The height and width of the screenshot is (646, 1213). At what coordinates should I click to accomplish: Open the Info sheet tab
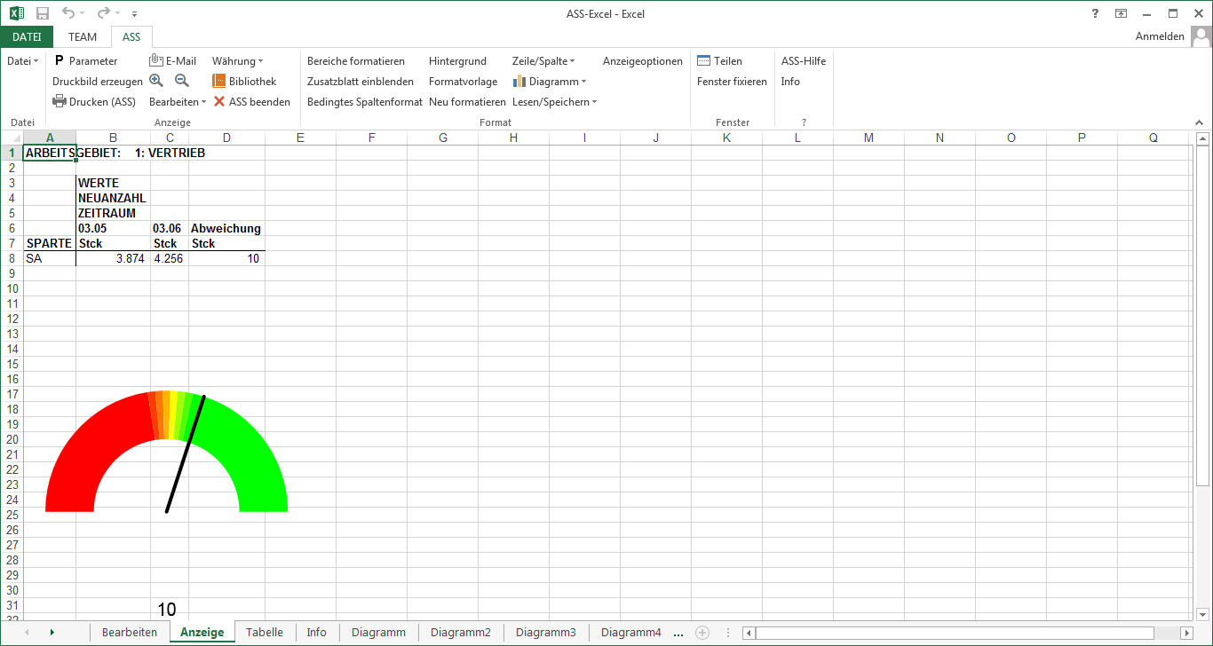coord(316,633)
